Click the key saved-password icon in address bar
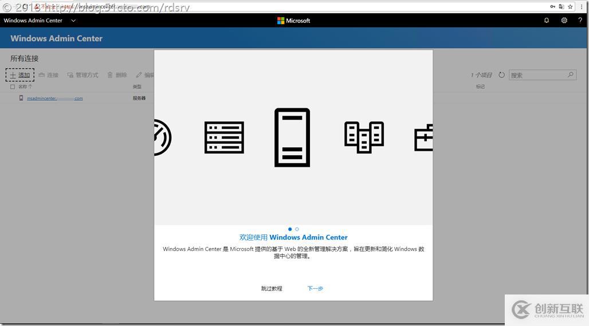This screenshot has width=589, height=326. pyautogui.click(x=552, y=6)
